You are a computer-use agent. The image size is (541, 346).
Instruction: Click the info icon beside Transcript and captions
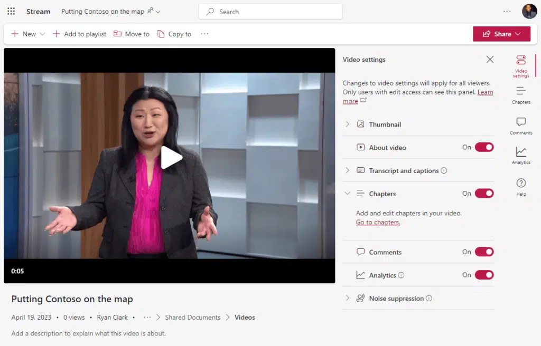[444, 170]
